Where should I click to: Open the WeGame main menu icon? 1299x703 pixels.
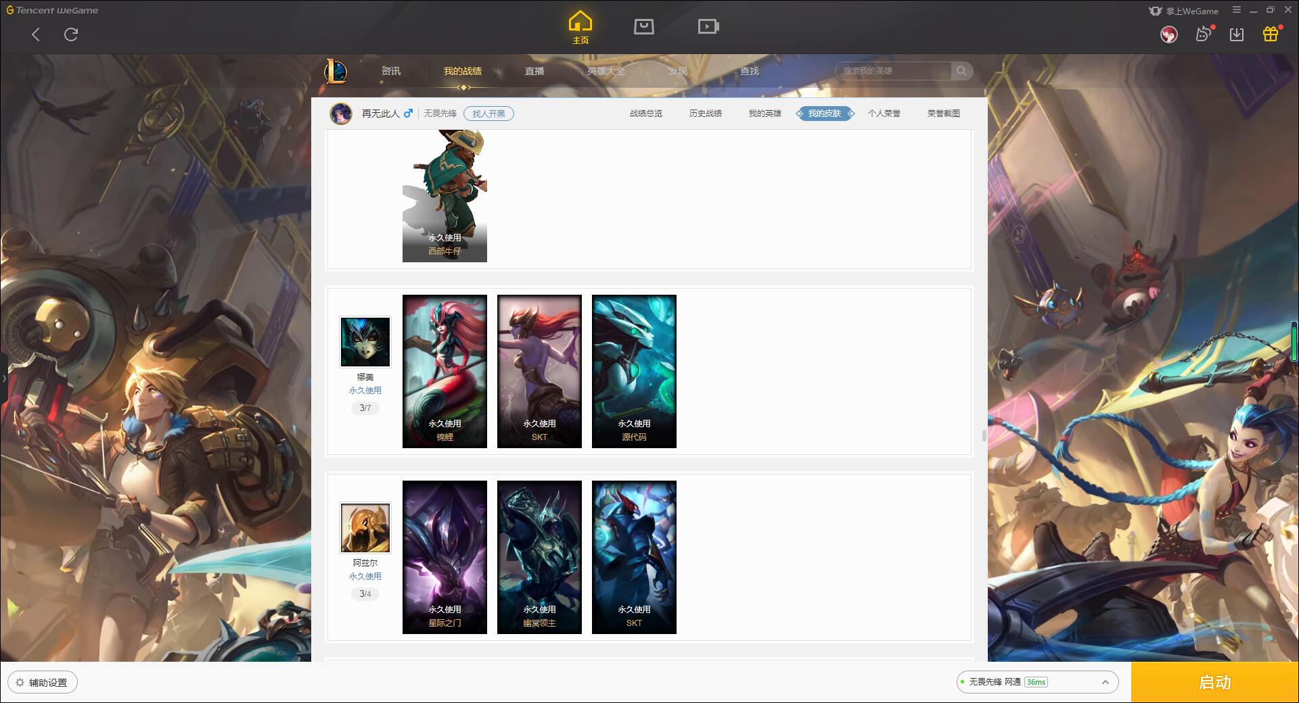pos(1237,10)
